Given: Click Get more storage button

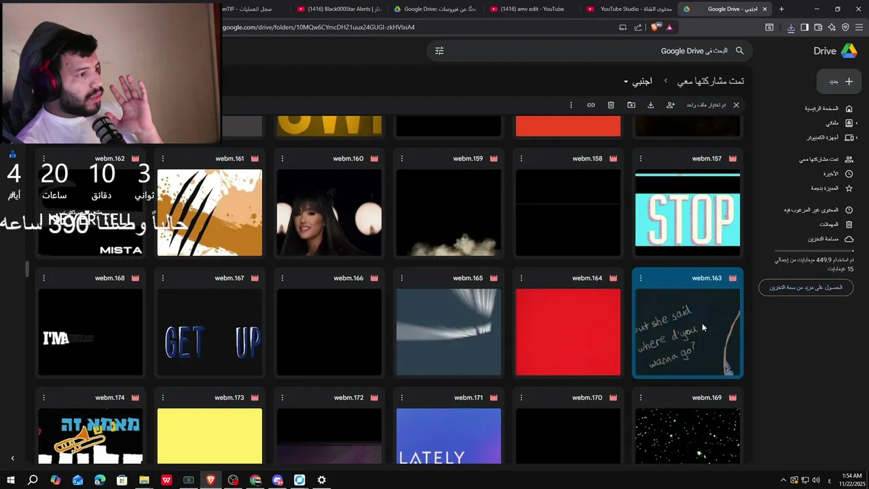Looking at the screenshot, I should 806,287.
